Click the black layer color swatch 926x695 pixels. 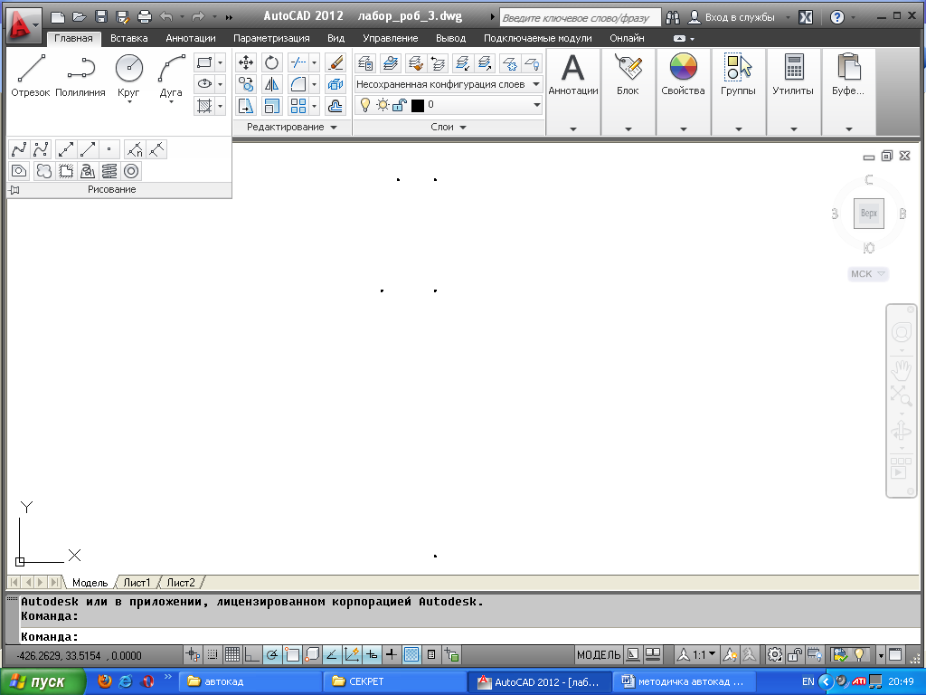418,105
